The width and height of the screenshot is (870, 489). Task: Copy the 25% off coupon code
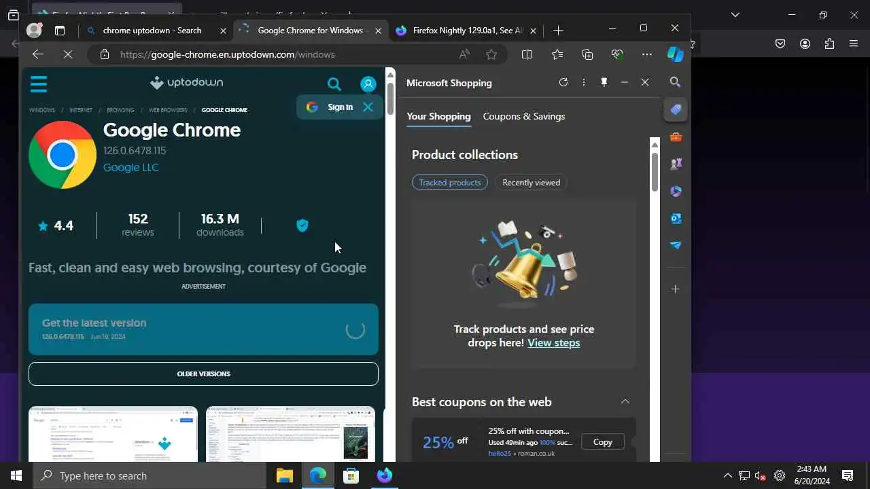tap(603, 441)
